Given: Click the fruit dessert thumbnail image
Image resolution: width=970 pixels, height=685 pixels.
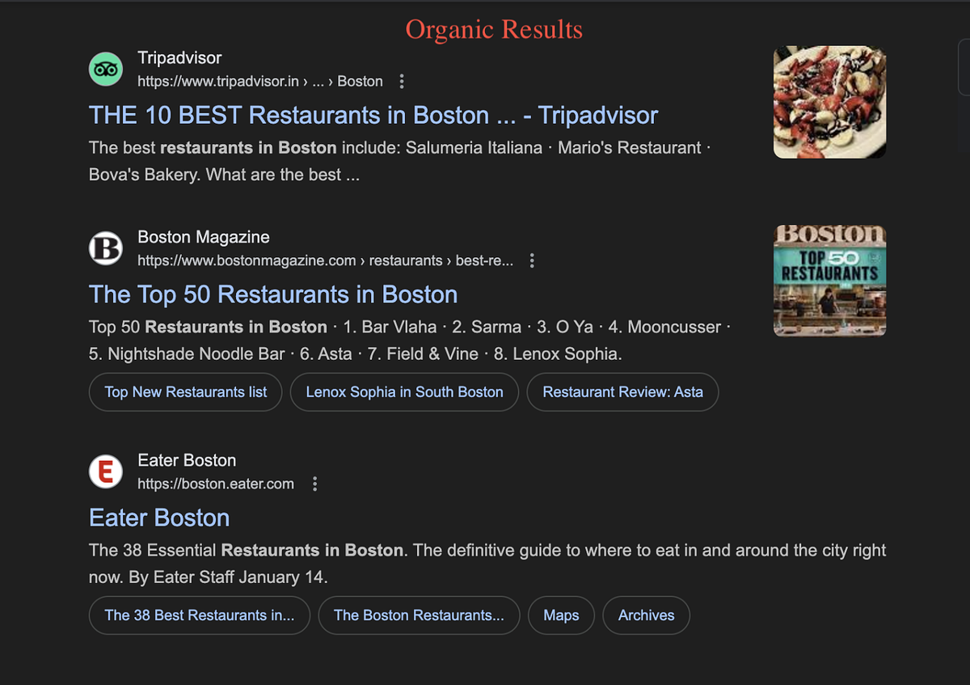Looking at the screenshot, I should [x=829, y=101].
